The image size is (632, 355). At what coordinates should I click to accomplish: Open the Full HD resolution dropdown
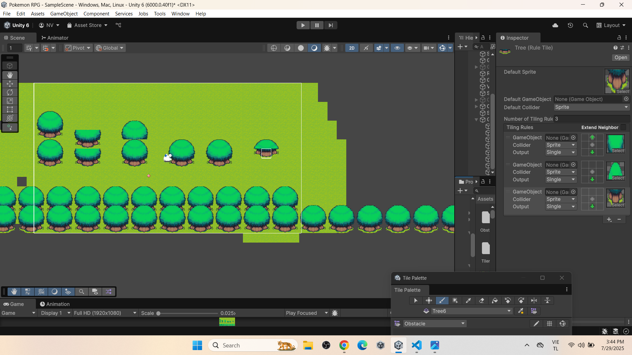[105, 313]
